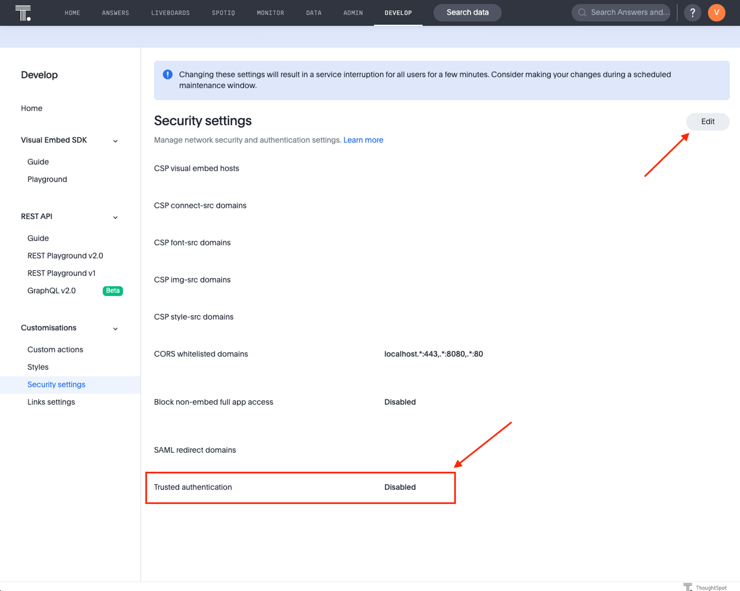Go to the SpotIQ tab
The image size is (740, 591).
click(223, 13)
